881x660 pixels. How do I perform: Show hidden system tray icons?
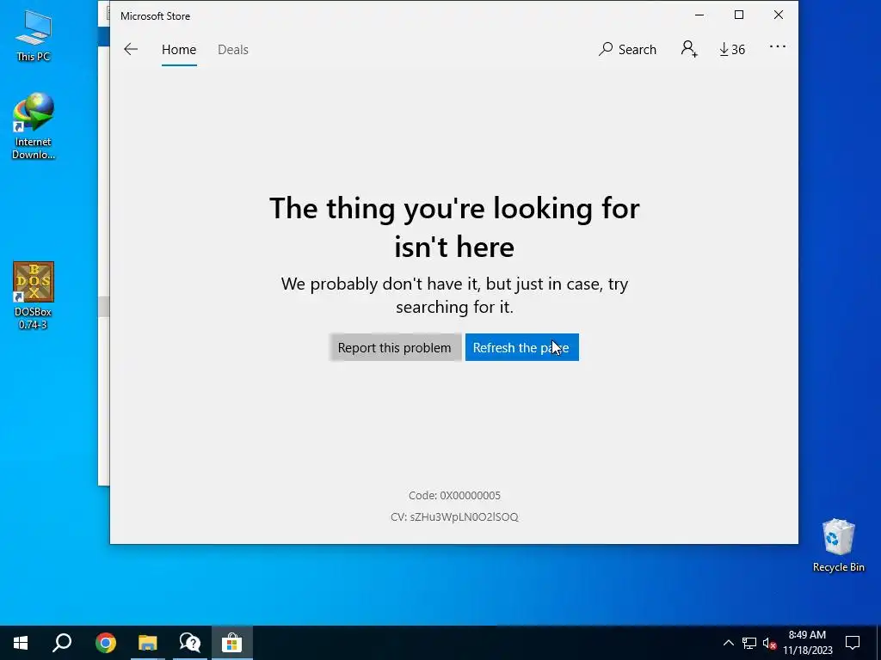pyautogui.click(x=728, y=643)
